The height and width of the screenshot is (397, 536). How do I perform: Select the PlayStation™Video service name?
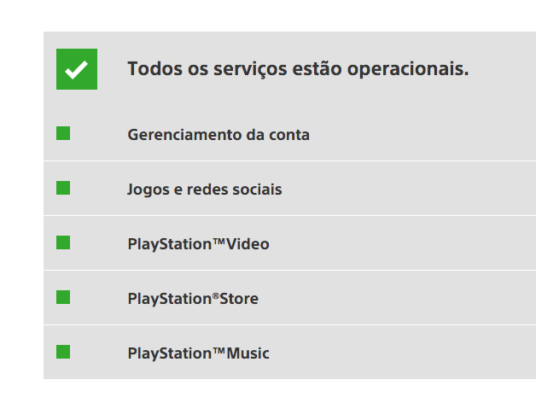198,244
